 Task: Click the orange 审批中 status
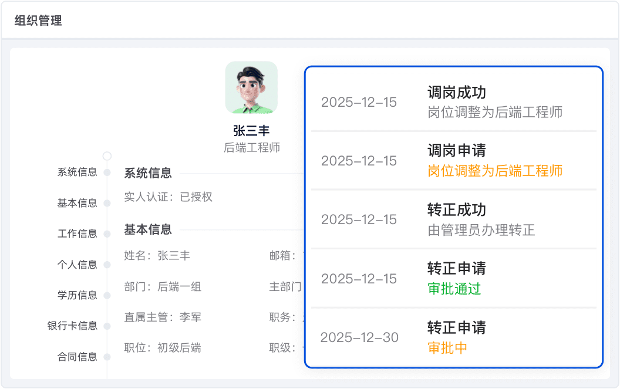pos(447,347)
